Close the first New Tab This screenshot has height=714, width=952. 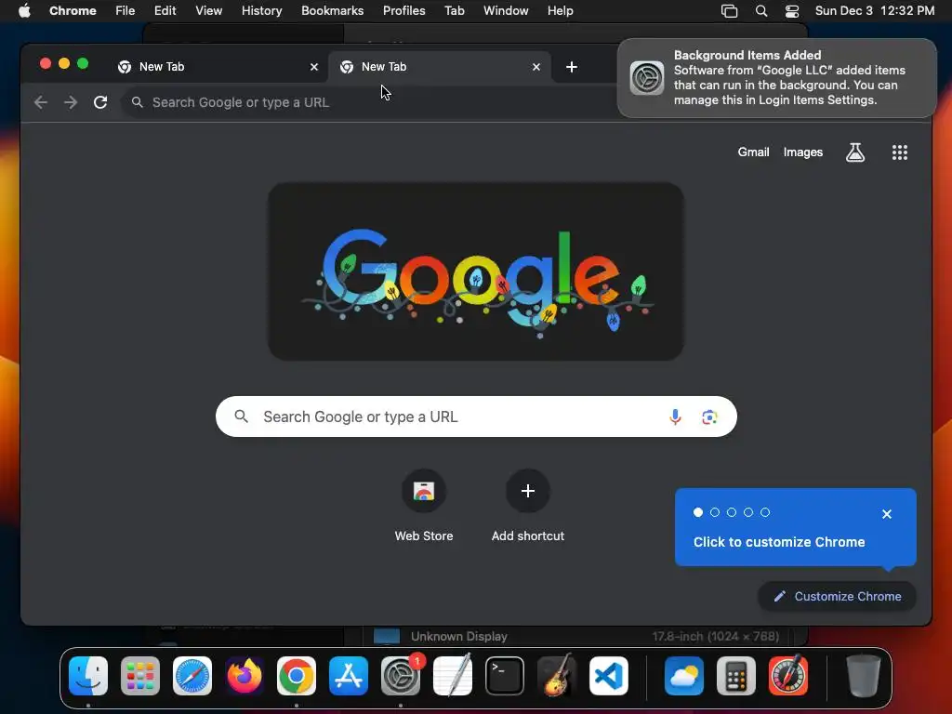[314, 67]
